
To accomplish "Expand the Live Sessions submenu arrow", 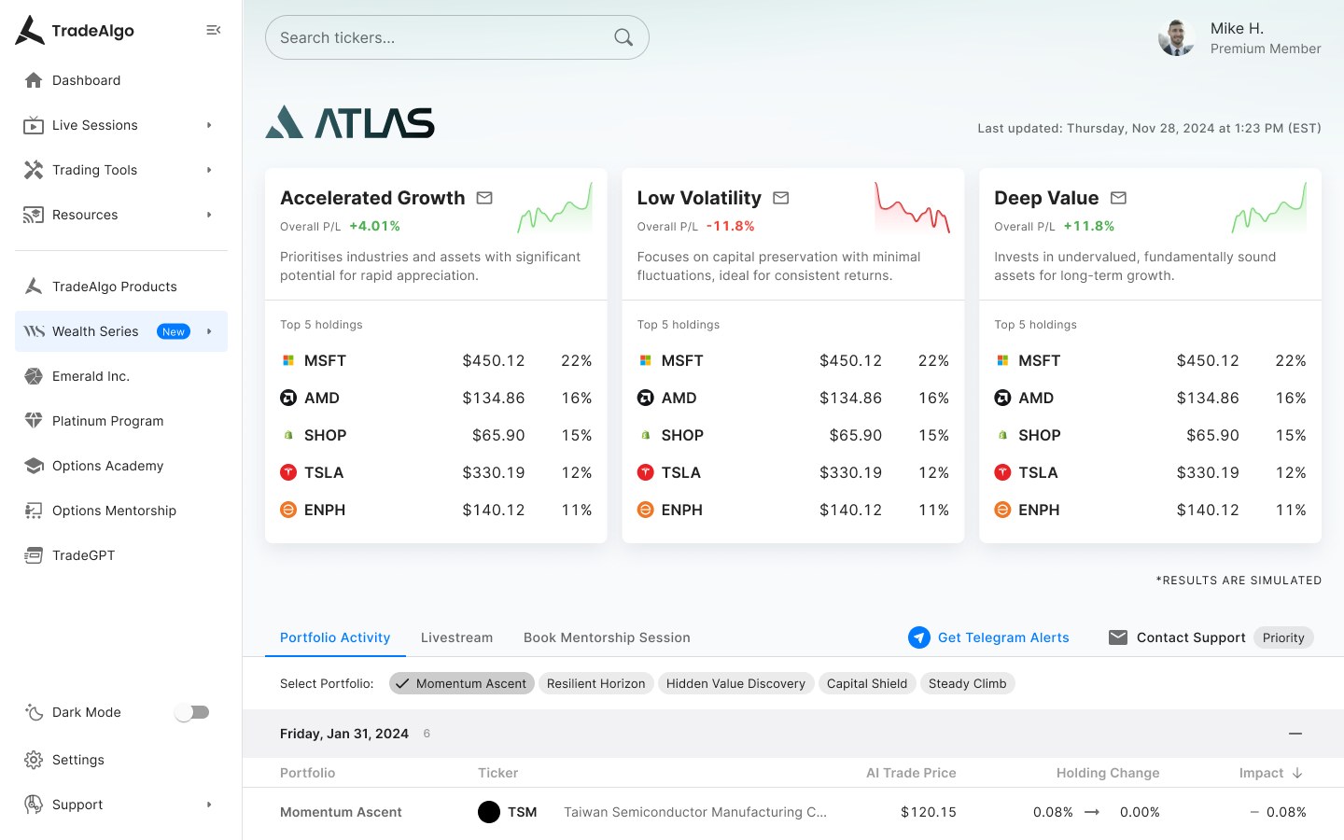I will (209, 125).
